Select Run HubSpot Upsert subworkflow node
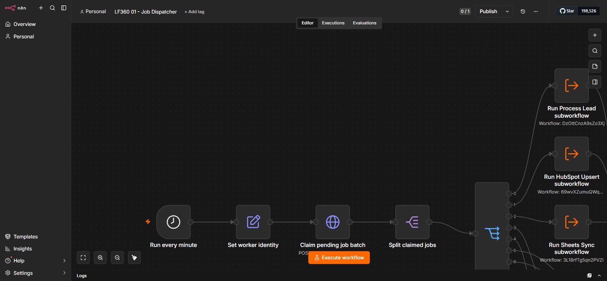Image resolution: width=607 pixels, height=281 pixels. pyautogui.click(x=572, y=154)
